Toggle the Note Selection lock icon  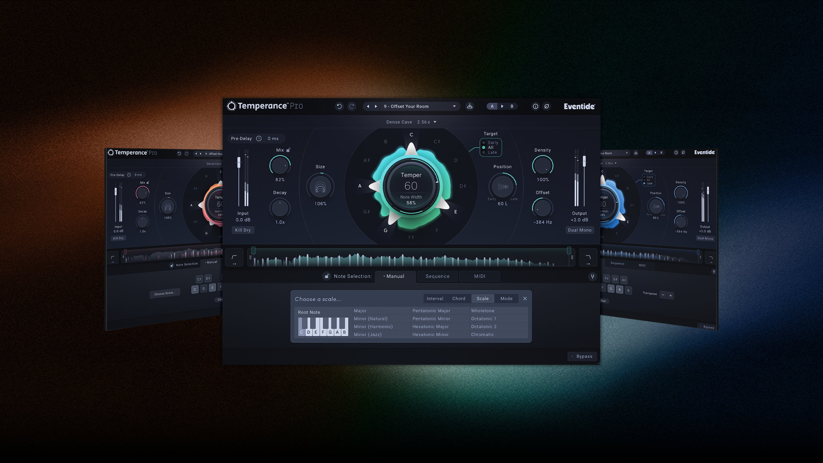pos(327,276)
